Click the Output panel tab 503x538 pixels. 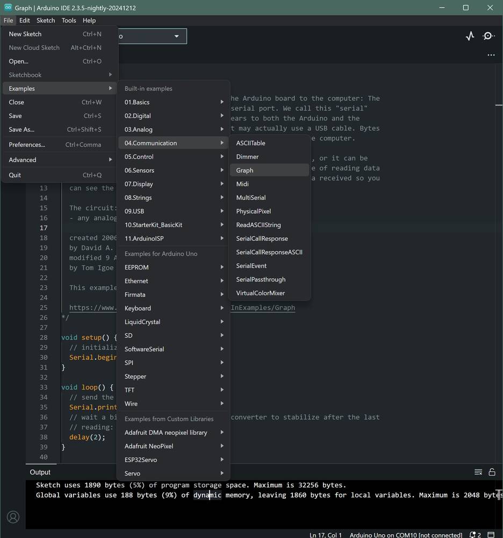[x=40, y=472]
